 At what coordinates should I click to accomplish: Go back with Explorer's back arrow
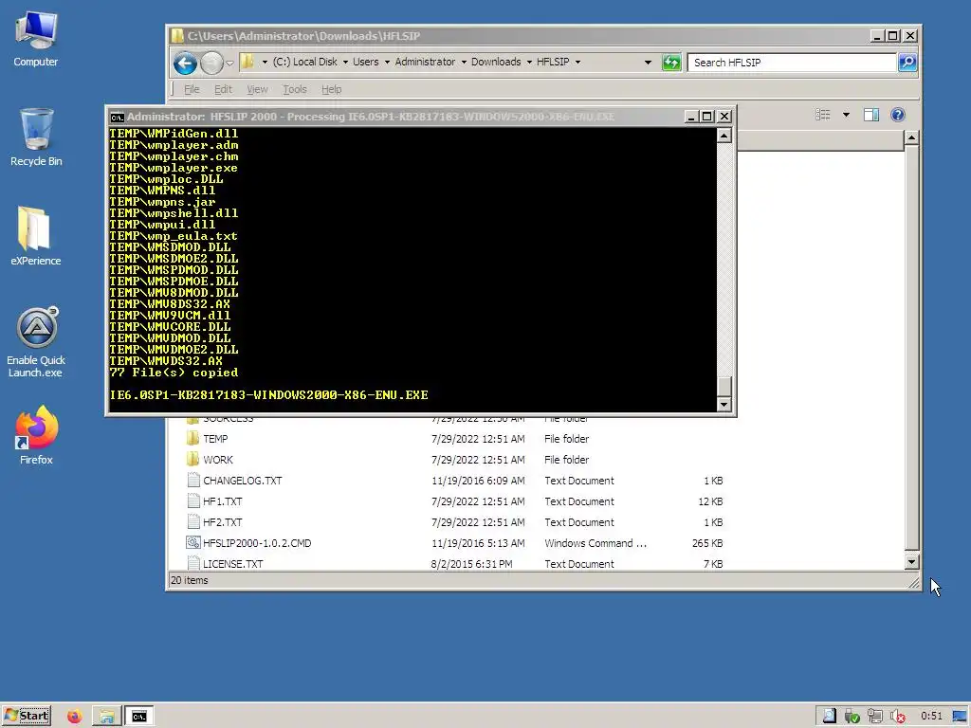click(185, 63)
